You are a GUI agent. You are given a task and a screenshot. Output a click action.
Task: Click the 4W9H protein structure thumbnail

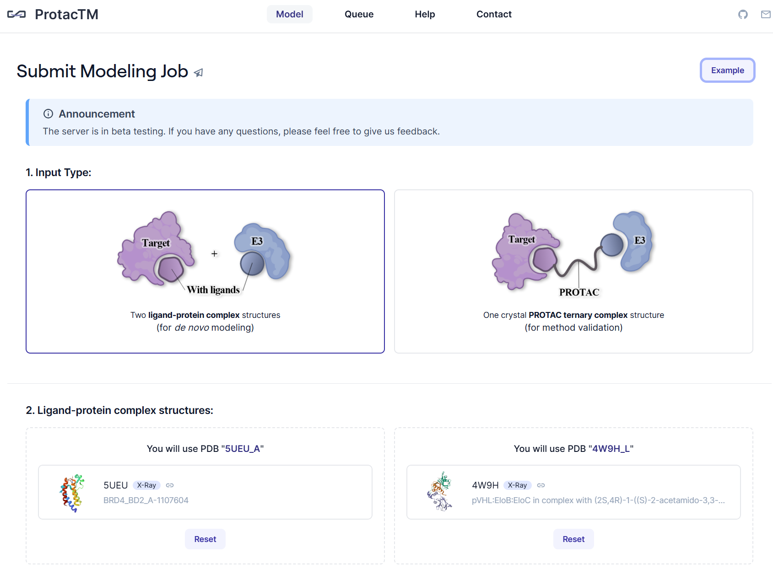440,492
